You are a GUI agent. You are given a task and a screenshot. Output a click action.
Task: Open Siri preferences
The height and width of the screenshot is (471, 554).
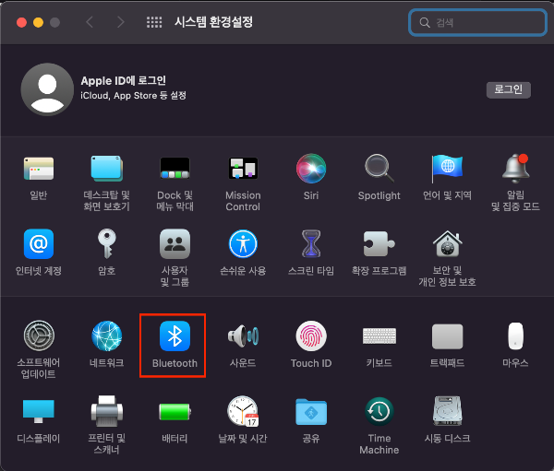311,169
